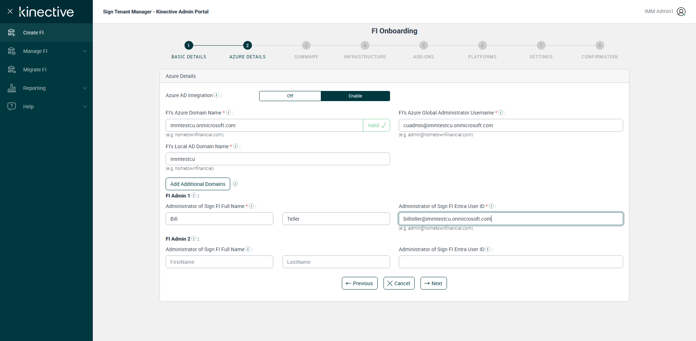The image size is (696, 341).
Task: Click the Manage FI icon
Action: pos(12,51)
